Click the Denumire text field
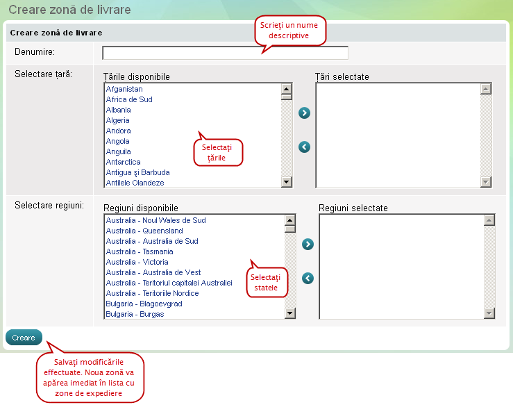The width and height of the screenshot is (513, 405). point(224,53)
